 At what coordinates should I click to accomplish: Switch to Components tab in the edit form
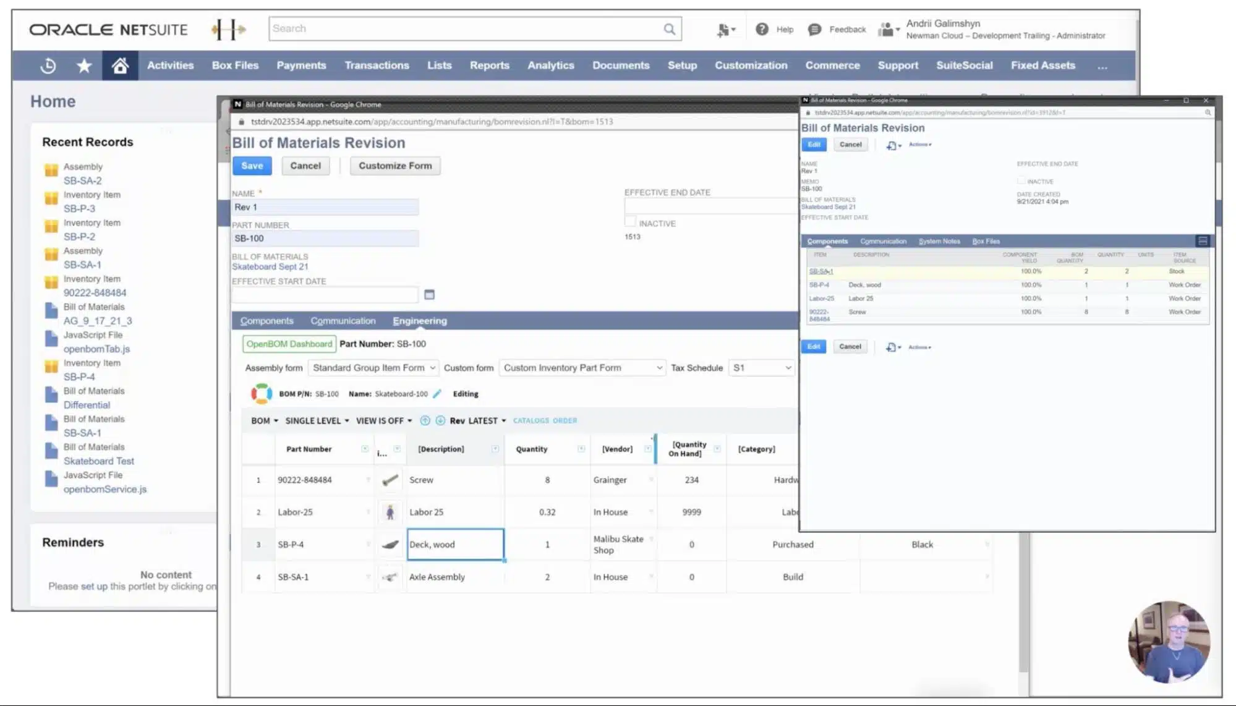point(266,321)
